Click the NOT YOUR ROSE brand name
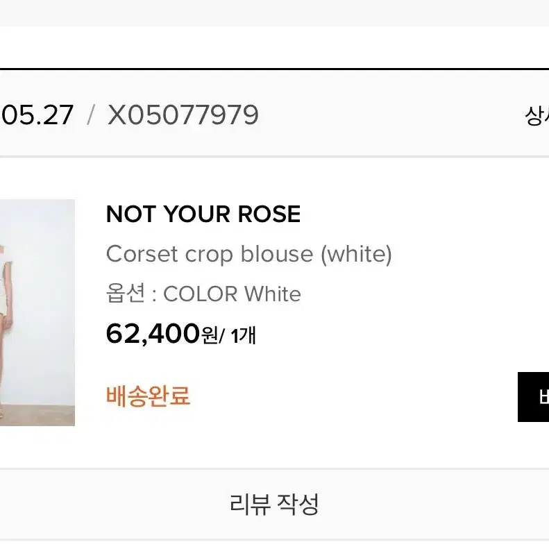Screen dimensions: 549x549 203,214
